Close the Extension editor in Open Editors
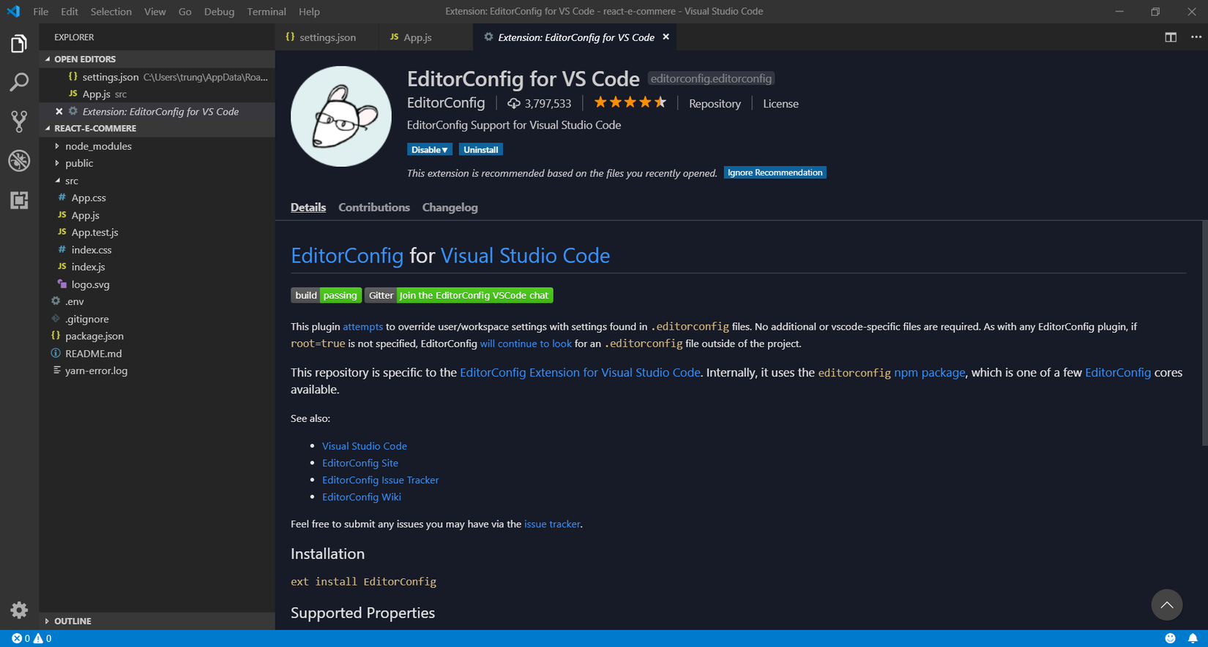This screenshot has width=1208, height=647. click(x=59, y=112)
